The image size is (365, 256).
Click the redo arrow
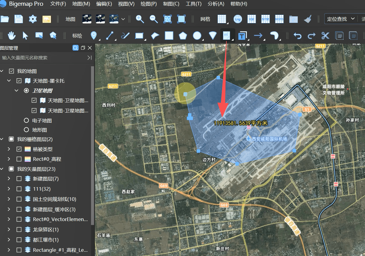click(312, 36)
